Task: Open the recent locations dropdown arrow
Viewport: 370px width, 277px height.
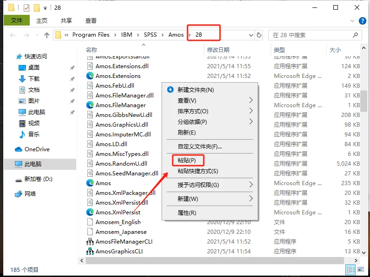Action: coord(37,35)
